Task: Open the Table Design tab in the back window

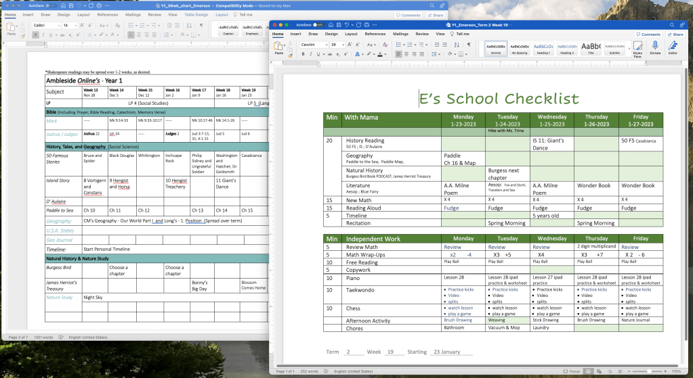Action: pyautogui.click(x=196, y=14)
